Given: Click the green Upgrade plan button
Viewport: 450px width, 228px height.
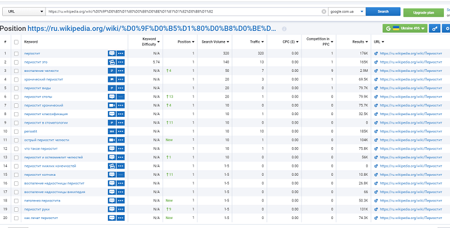Looking at the screenshot, I should (423, 12).
